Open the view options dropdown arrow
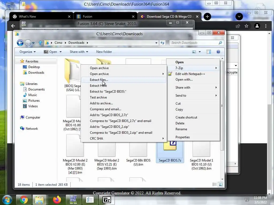This screenshot has width=274, height=205. 200,52
